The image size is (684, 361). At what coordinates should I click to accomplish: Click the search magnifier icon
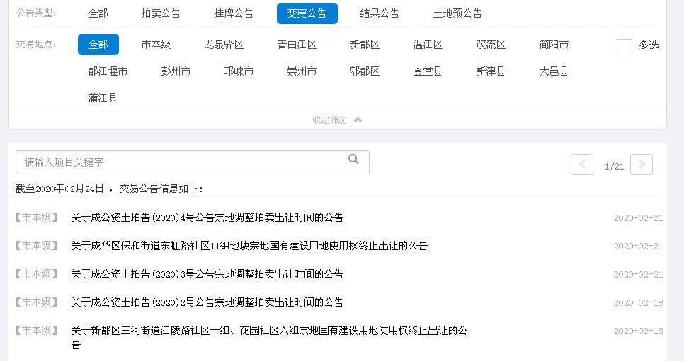(353, 160)
